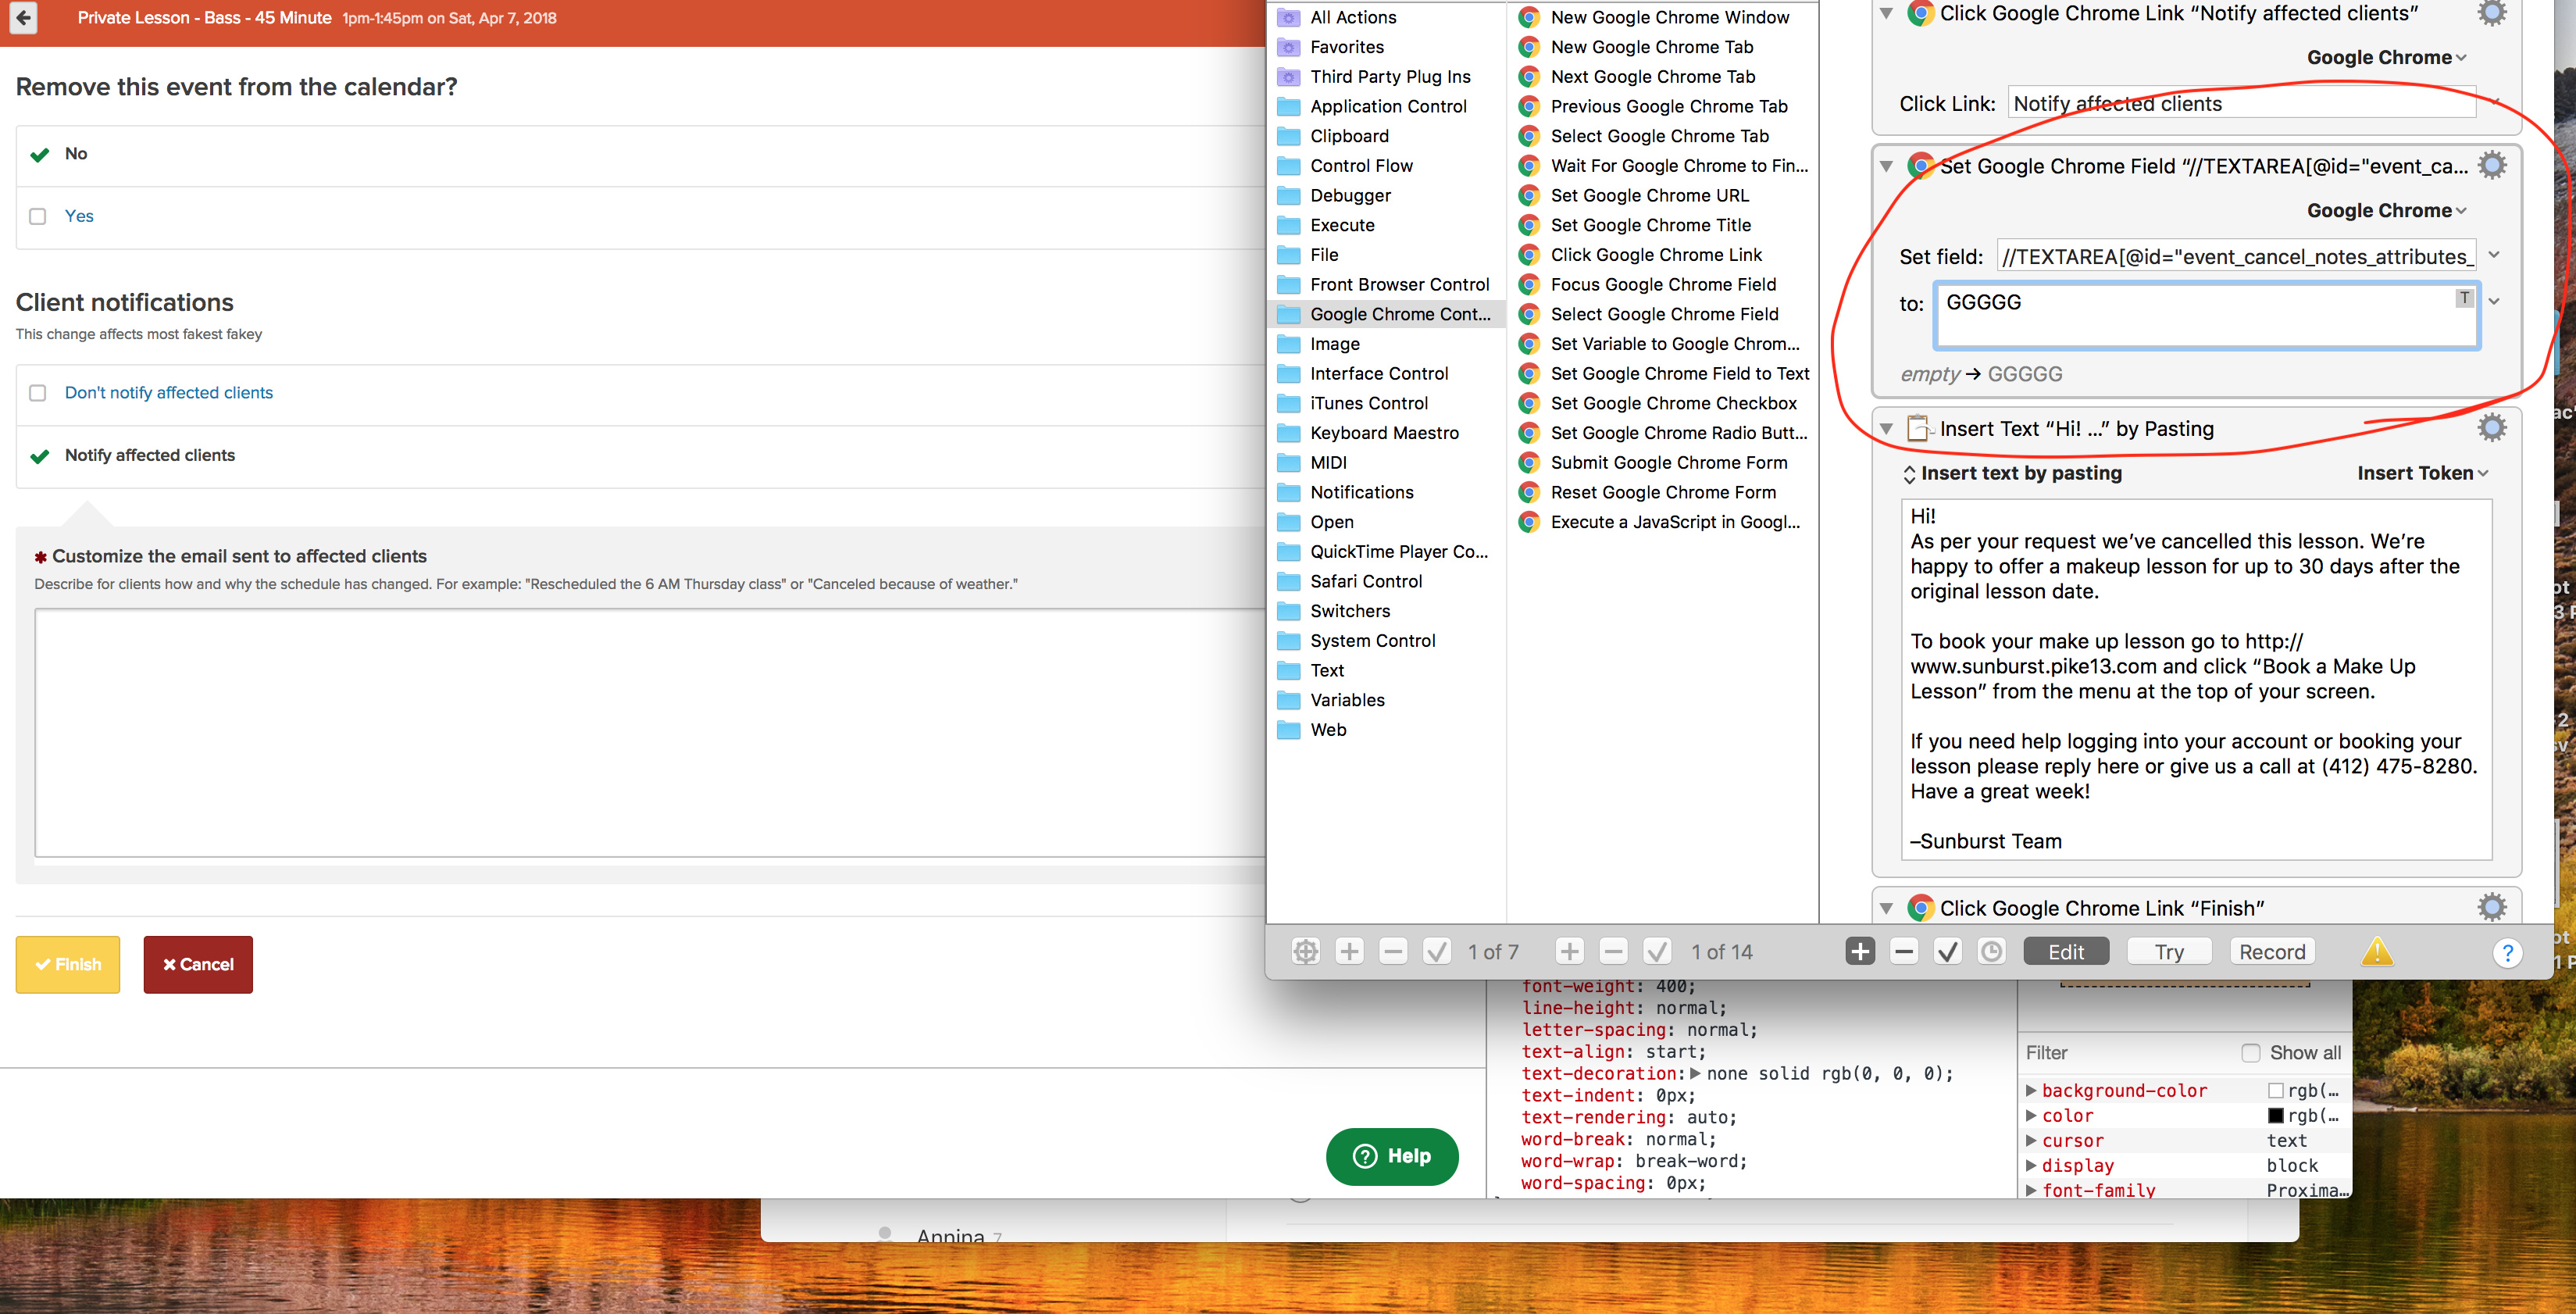Open gear menu of Set Google Chrome Field action

pyautogui.click(x=2491, y=165)
